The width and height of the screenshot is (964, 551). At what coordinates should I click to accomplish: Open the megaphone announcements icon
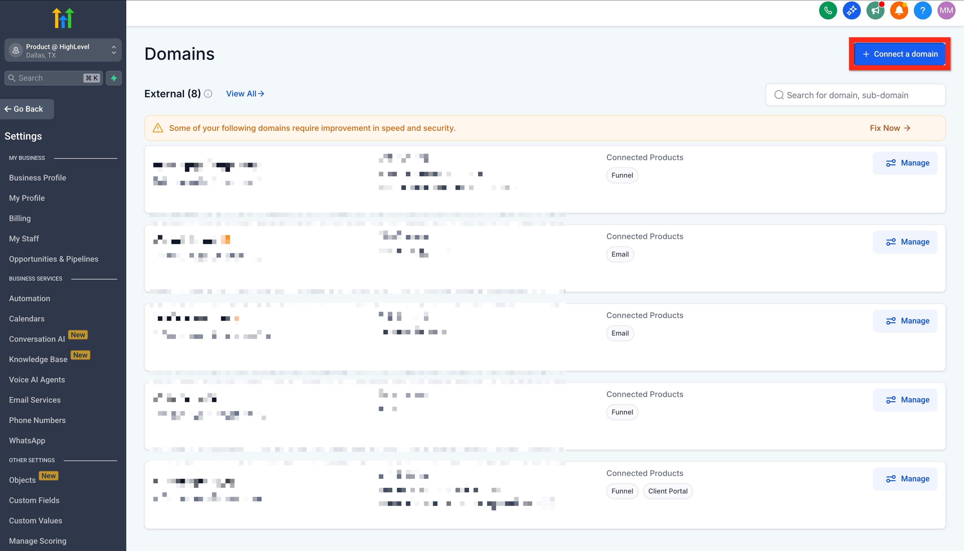pyautogui.click(x=875, y=11)
